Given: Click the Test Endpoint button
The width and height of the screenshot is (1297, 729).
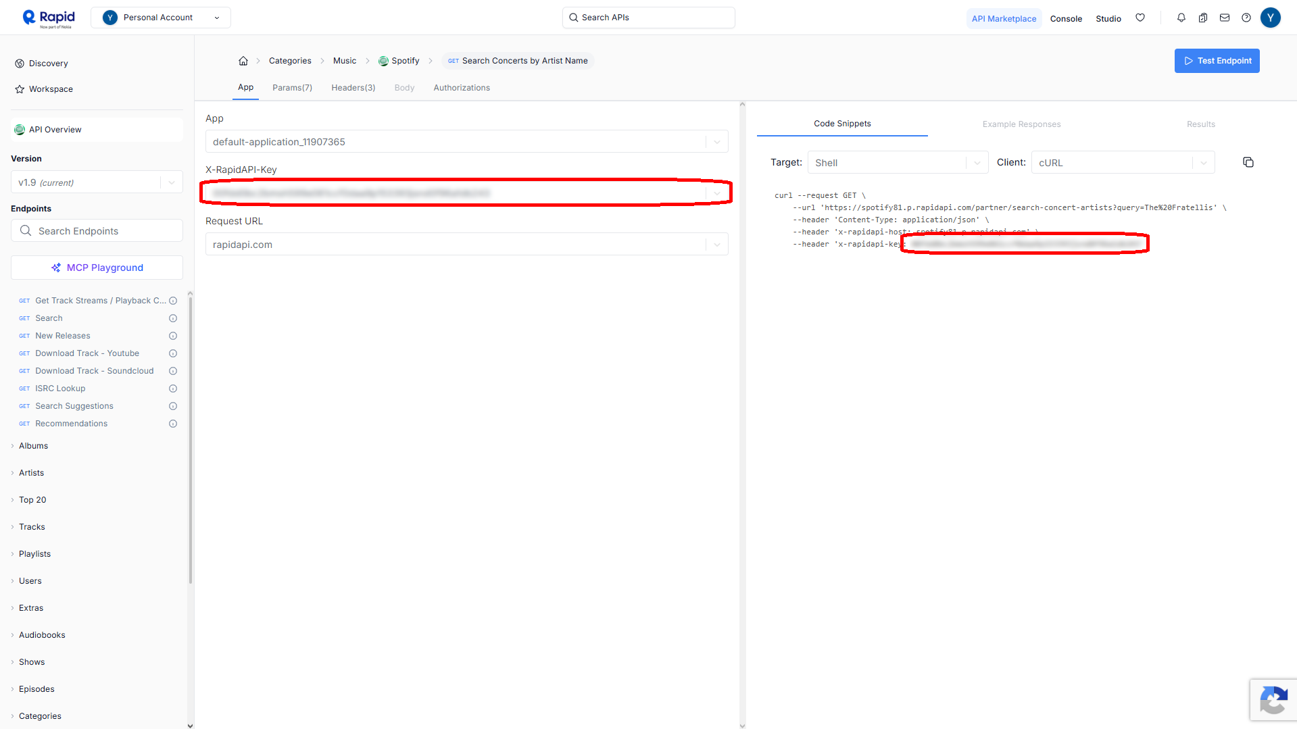Looking at the screenshot, I should point(1217,61).
